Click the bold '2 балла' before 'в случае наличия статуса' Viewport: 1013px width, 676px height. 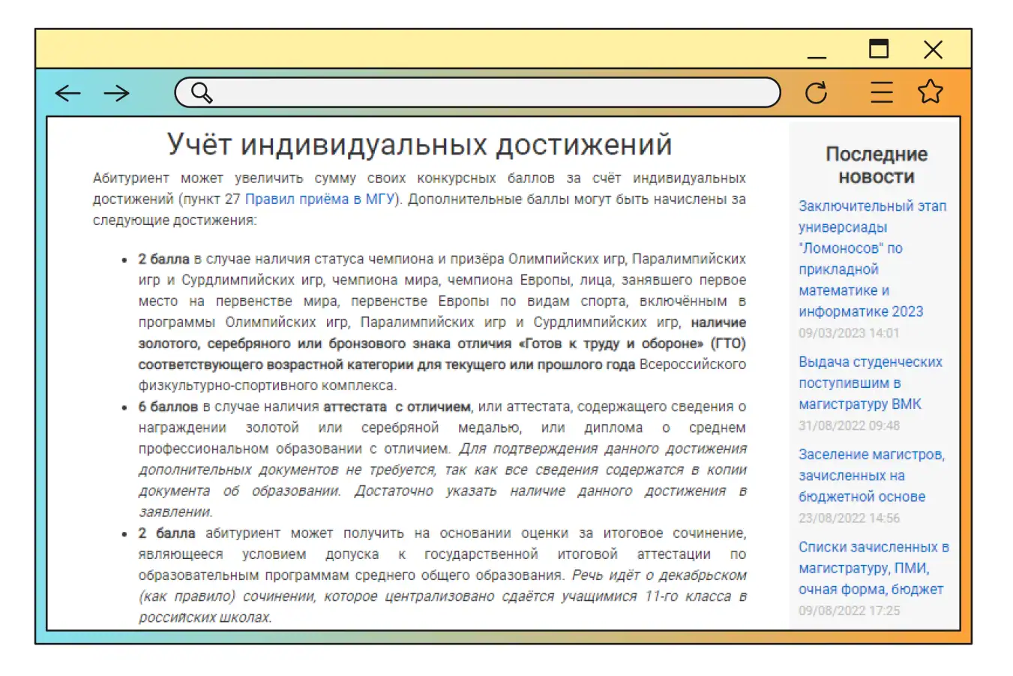pyautogui.click(x=163, y=259)
